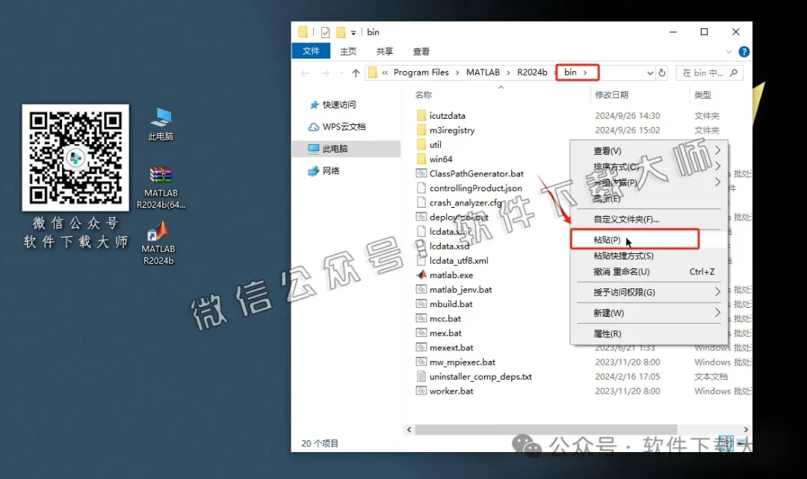Image resolution: width=807 pixels, height=479 pixels.
Task: Expand the chevron after bin in address bar
Action: [585, 72]
